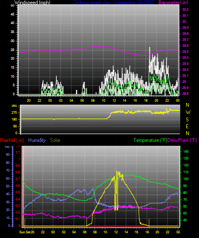The image size is (199, 238).
Task: Select the 'Rainfall (.in)' legend label
Action: click(12, 140)
